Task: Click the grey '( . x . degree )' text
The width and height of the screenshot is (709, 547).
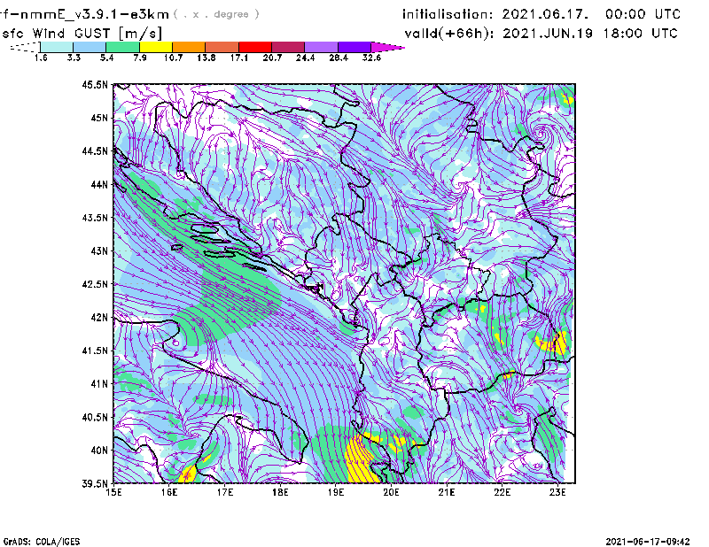Action: pyautogui.click(x=216, y=14)
